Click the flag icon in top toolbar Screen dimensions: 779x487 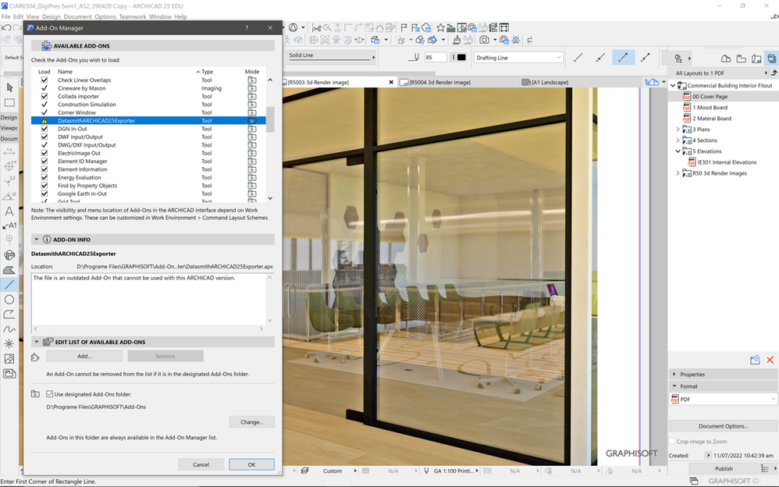(404, 28)
